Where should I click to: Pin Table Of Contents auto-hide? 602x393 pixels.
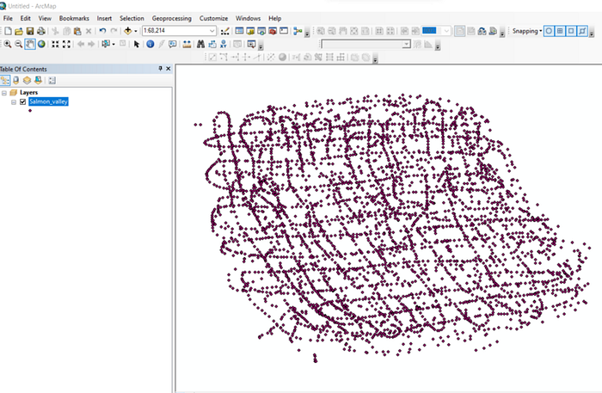pyautogui.click(x=160, y=69)
